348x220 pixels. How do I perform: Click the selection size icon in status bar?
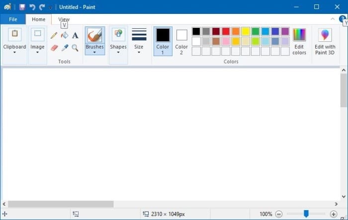[76, 214]
